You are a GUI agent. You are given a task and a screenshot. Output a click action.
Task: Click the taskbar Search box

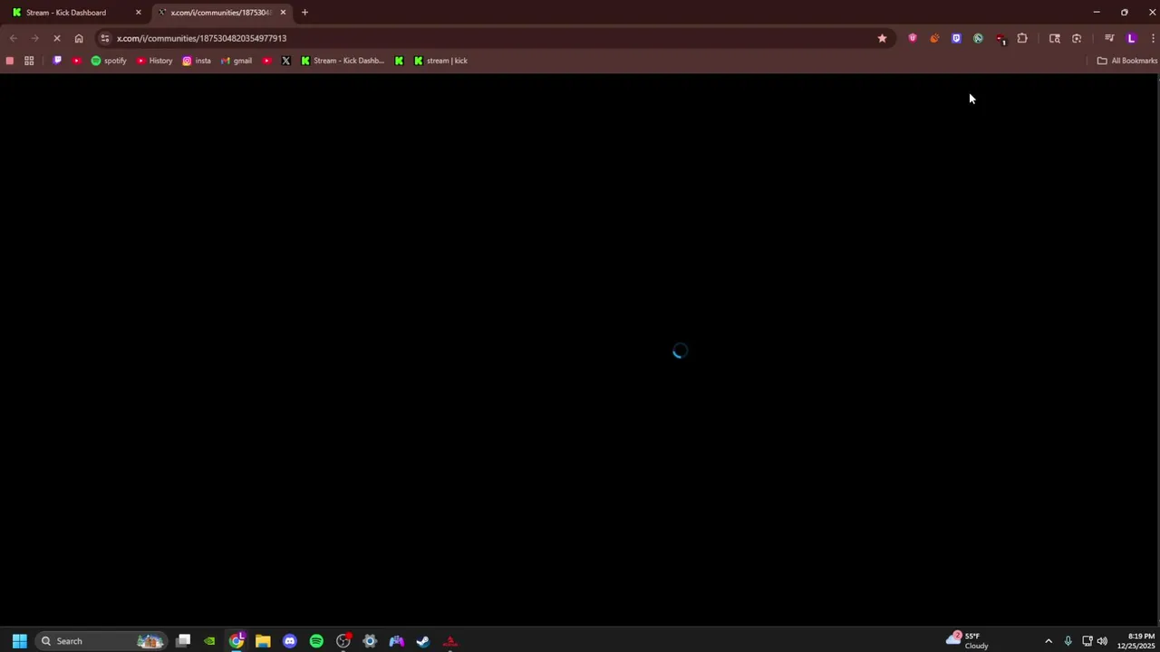pyautogui.click(x=101, y=641)
